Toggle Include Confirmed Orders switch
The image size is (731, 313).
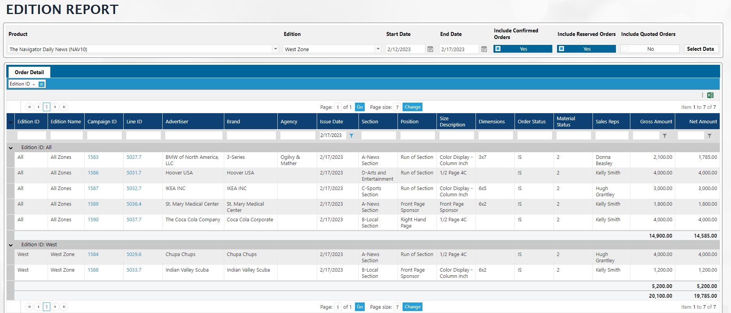point(522,49)
